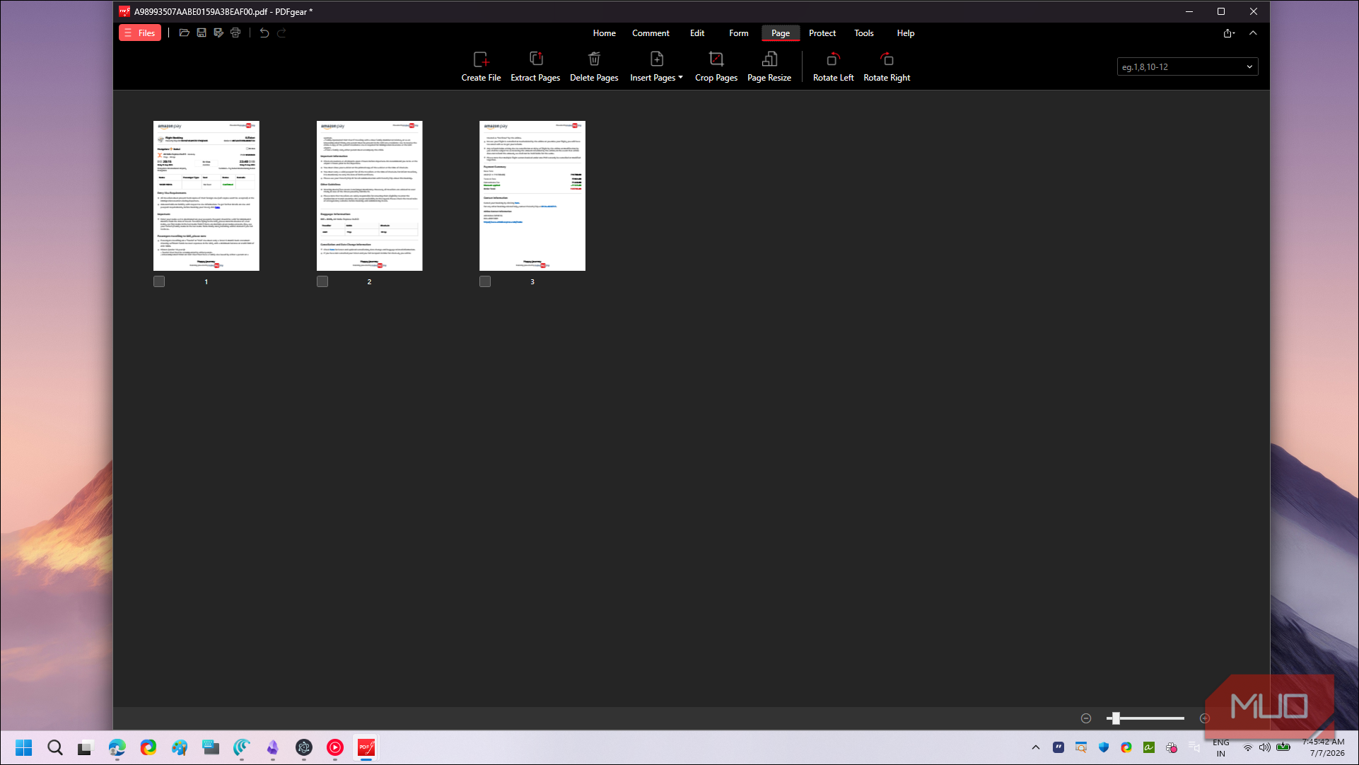This screenshot has width=1359, height=765.
Task: Open Task View in taskbar
Action: point(86,747)
